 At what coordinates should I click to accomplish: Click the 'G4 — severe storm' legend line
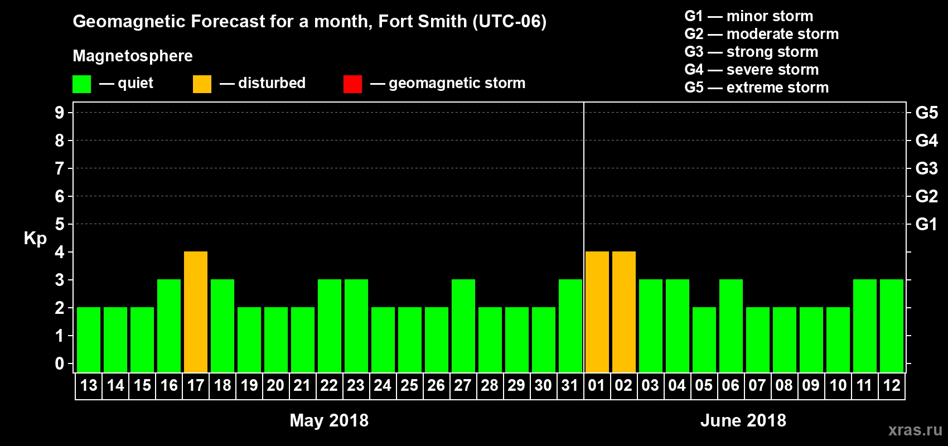752,70
